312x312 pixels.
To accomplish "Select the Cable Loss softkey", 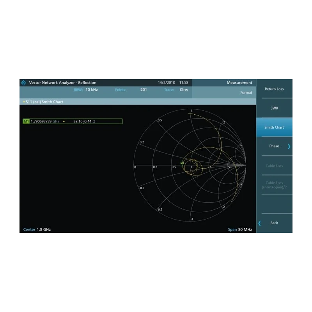I will [274, 166].
